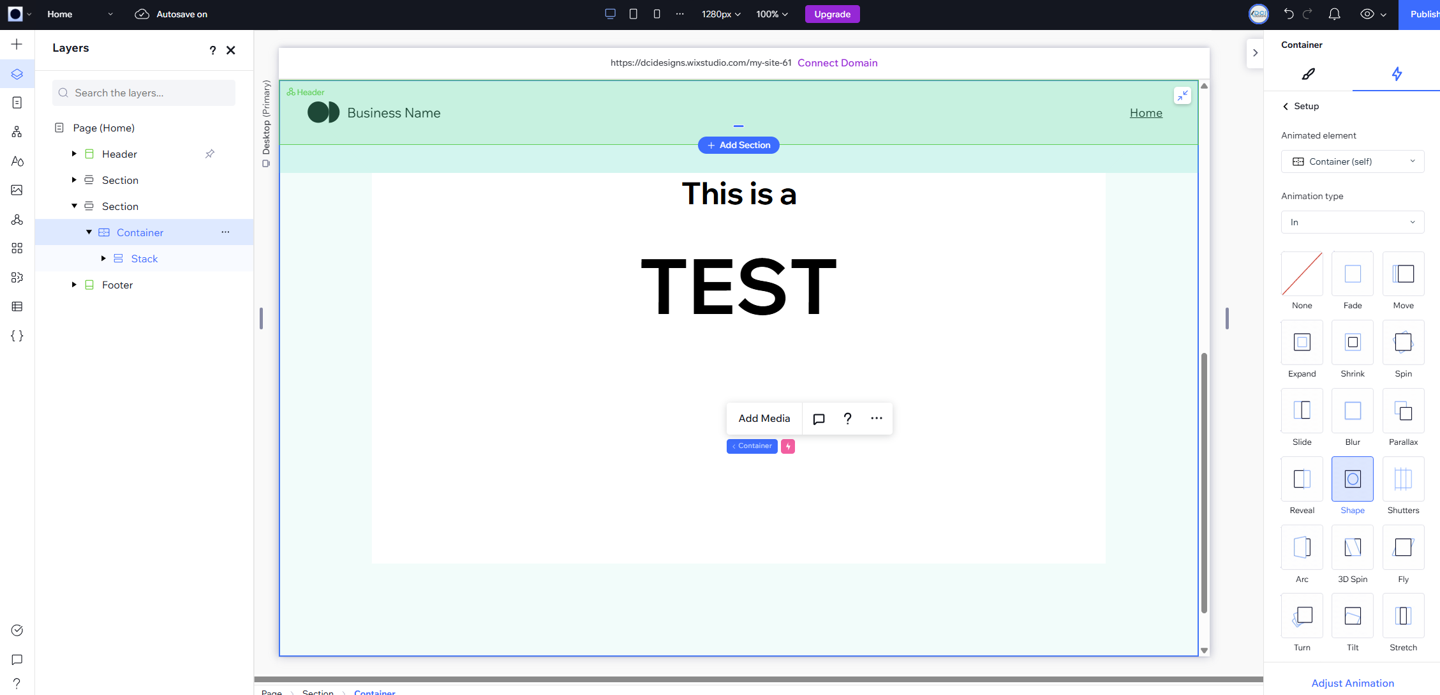Select the Fade animation option
This screenshot has height=695, width=1440.
pos(1352,274)
